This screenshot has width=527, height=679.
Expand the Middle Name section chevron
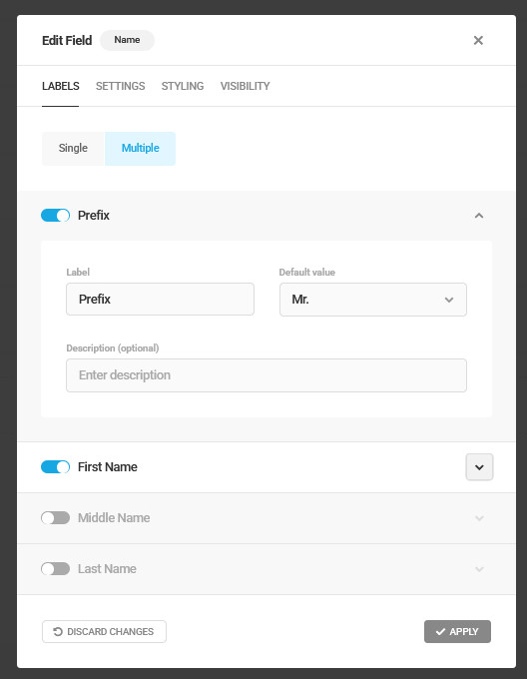[479, 518]
